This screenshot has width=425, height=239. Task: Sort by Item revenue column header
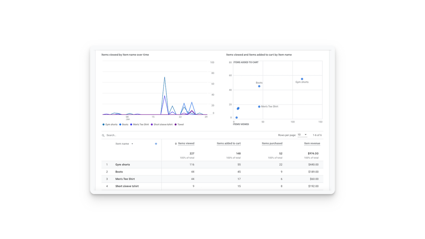(x=312, y=143)
